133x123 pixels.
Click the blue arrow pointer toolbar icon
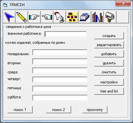pyautogui.click(x=9, y=17)
